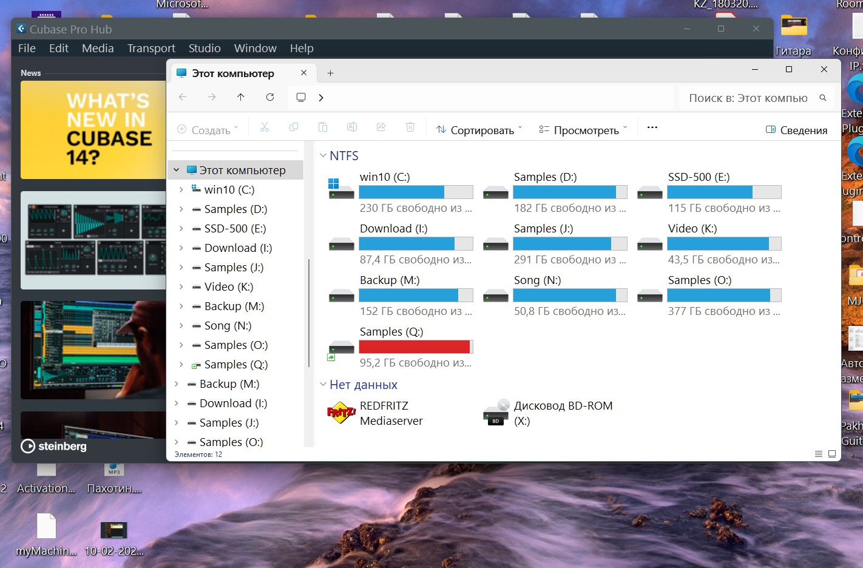The width and height of the screenshot is (863, 568).
Task: Click the search magnifier icon in Explorer
Action: (x=823, y=98)
